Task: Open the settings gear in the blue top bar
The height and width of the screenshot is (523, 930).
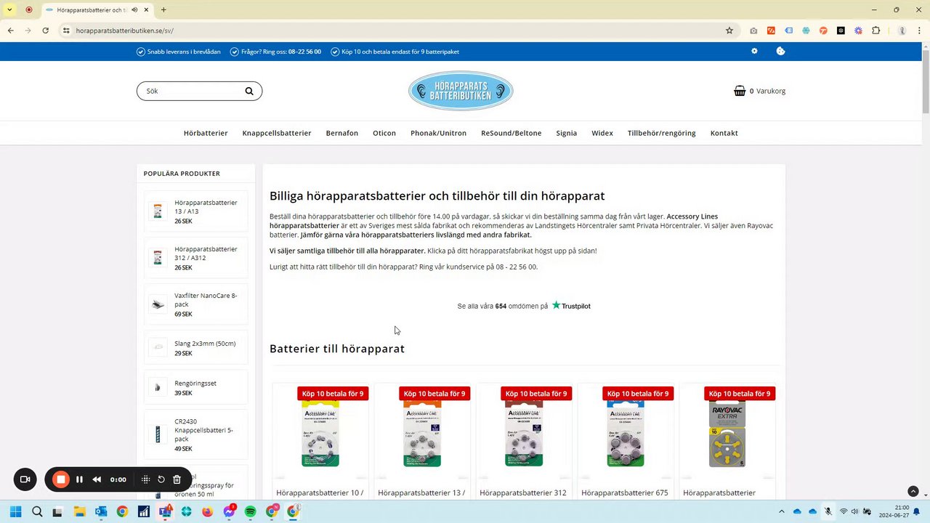Action: click(754, 51)
